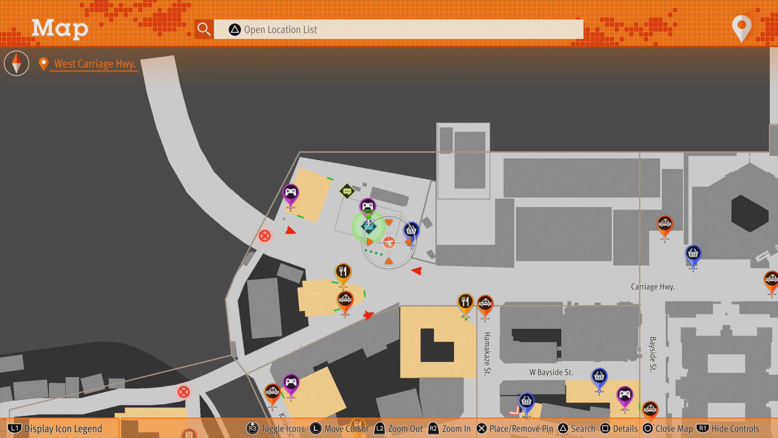Click the W Bayside St. street label

[551, 372]
